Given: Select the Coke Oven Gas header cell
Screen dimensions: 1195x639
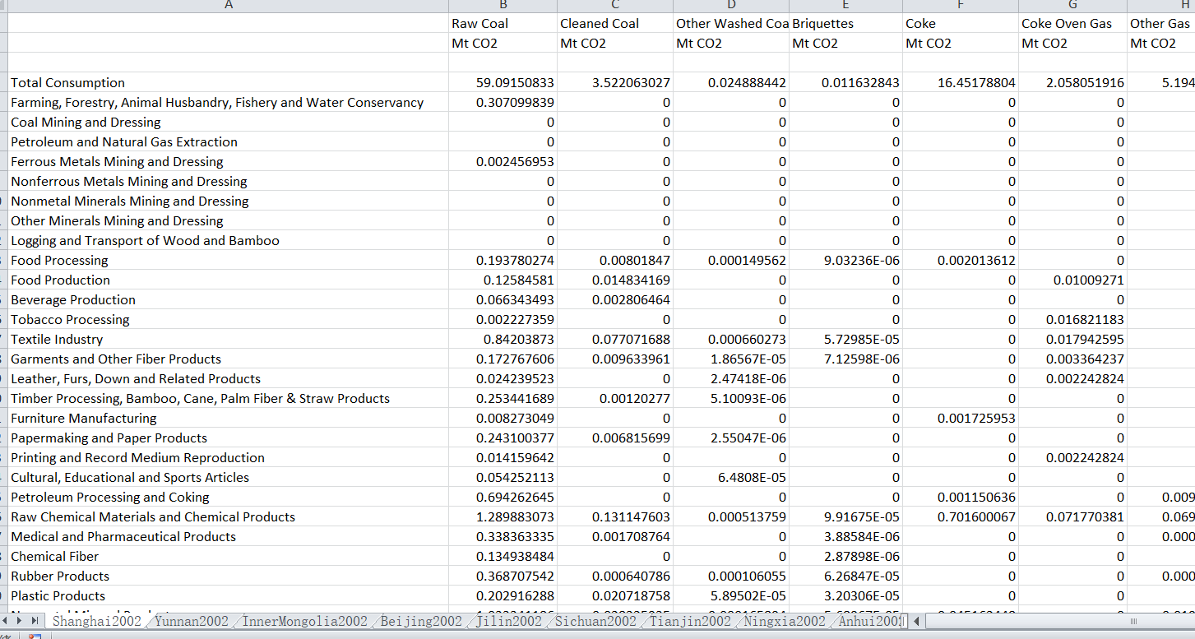Looking at the screenshot, I should click(1073, 23).
